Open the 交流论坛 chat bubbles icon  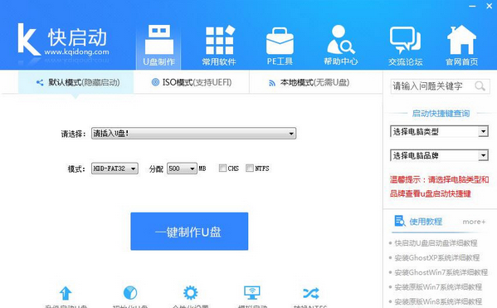point(405,40)
